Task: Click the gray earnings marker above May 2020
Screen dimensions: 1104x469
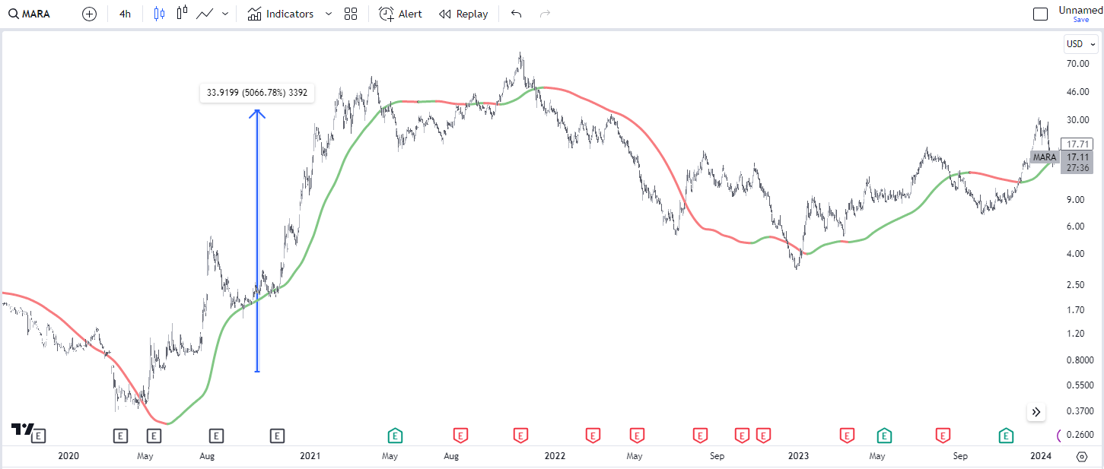Action: point(154,436)
